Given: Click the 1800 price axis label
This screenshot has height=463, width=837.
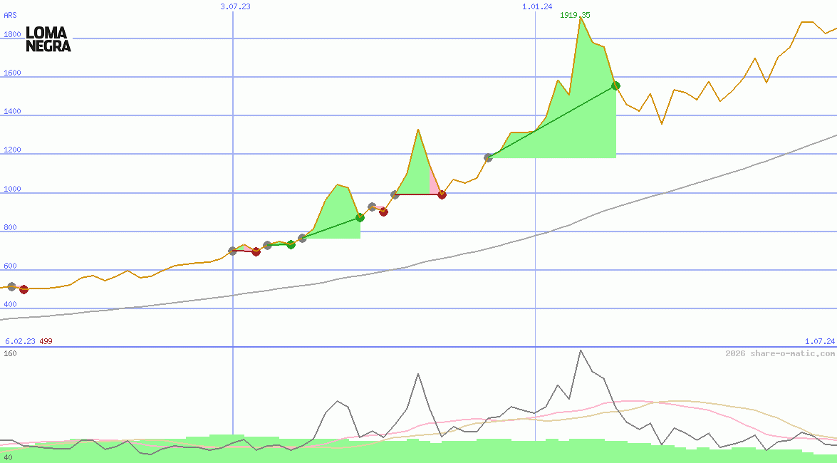Looking at the screenshot, I should (x=12, y=34).
